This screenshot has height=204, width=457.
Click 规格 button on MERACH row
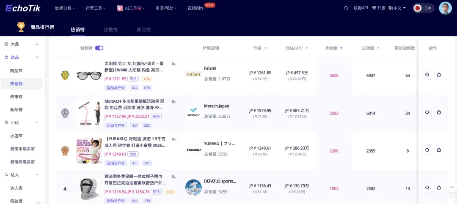(x=156, y=117)
